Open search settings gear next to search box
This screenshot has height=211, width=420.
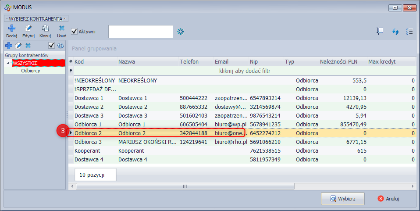(x=181, y=32)
